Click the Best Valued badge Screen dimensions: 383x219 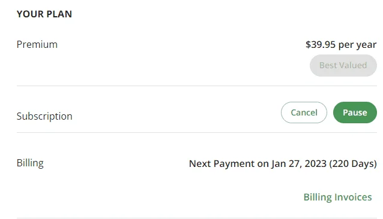[x=343, y=65]
